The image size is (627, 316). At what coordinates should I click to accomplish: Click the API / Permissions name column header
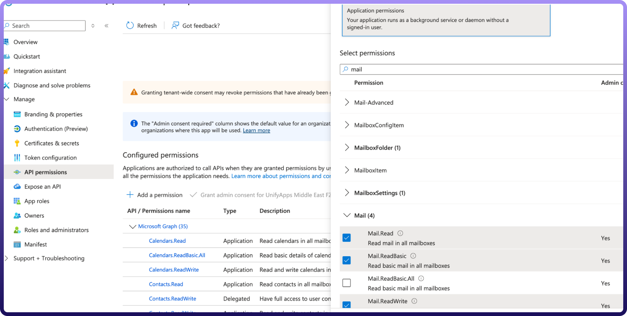[159, 211]
